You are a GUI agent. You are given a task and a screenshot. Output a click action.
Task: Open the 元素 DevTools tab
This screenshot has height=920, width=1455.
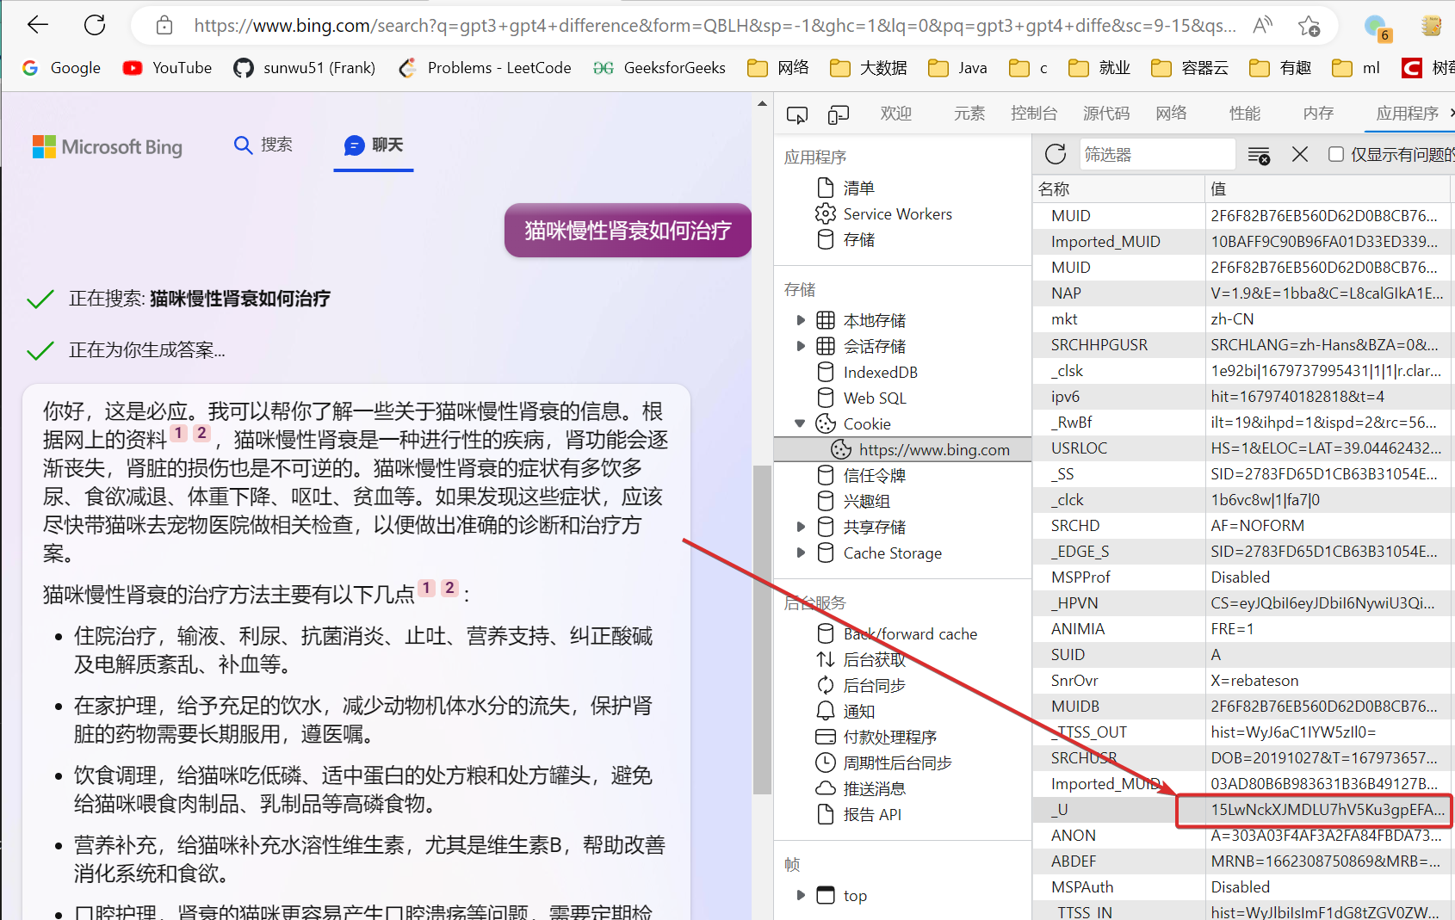tap(969, 114)
